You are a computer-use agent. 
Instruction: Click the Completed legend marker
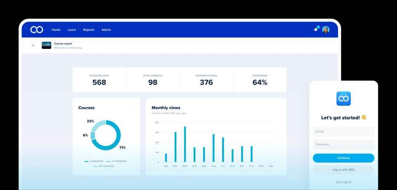point(86,161)
